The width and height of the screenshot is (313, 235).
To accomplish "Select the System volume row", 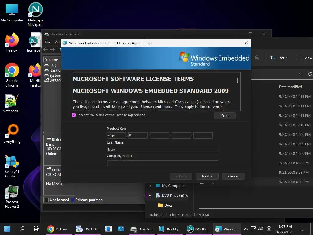I will pos(53,76).
